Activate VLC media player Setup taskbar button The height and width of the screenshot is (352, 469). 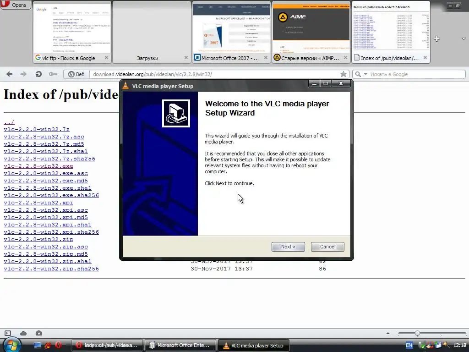click(x=254, y=345)
